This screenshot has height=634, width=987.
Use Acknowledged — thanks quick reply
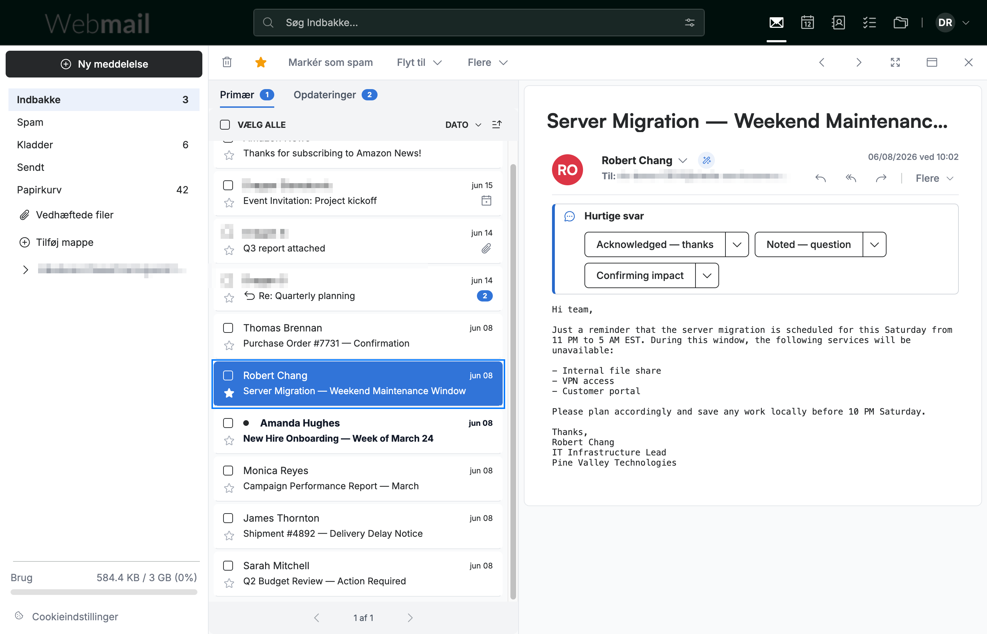[x=655, y=244]
